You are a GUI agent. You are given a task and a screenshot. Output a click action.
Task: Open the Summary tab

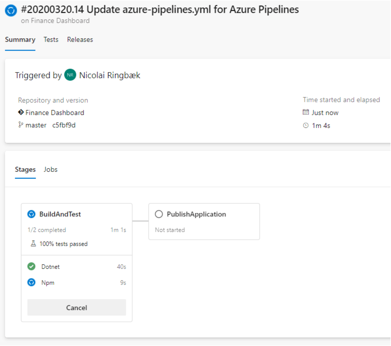(20, 40)
